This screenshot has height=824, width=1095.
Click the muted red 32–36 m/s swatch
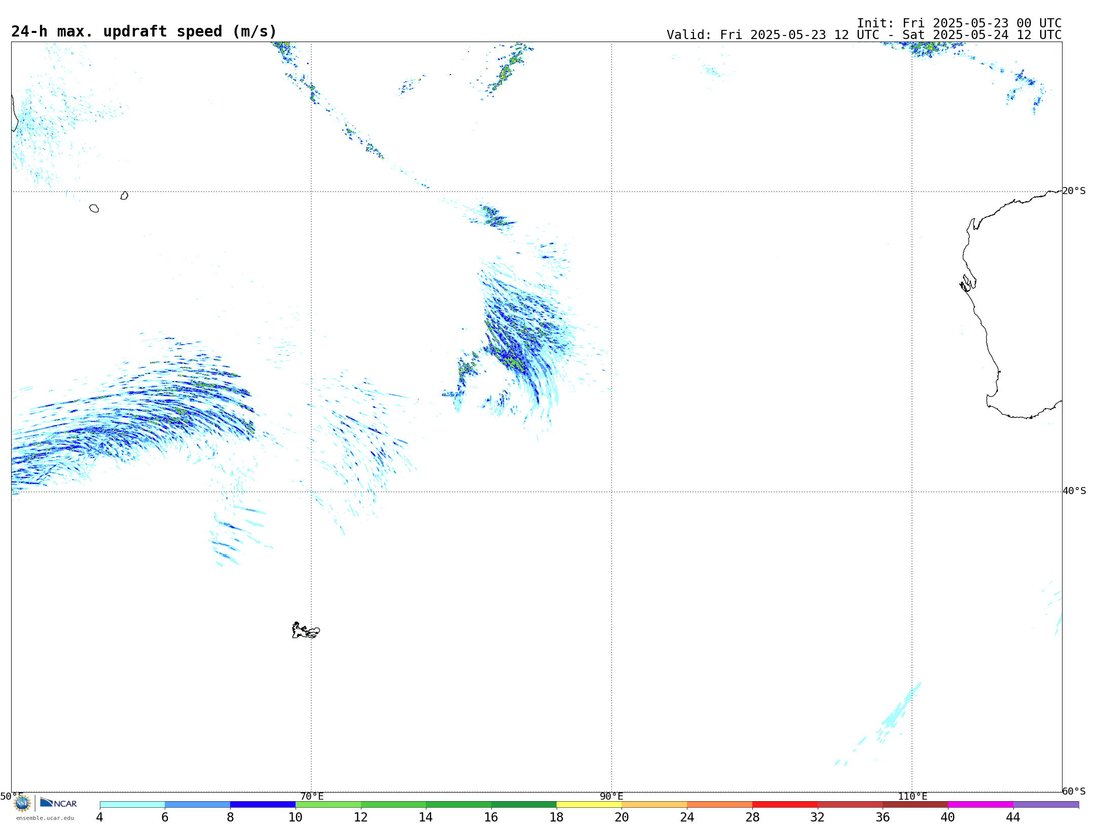[850, 805]
